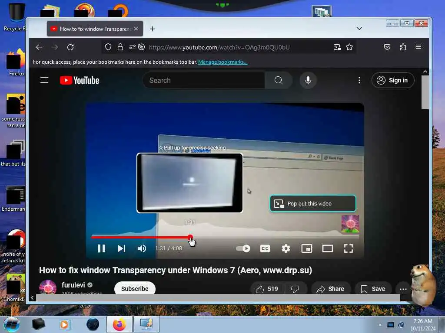Click the address bar URL
This screenshot has width=445, height=333.
tap(219, 47)
